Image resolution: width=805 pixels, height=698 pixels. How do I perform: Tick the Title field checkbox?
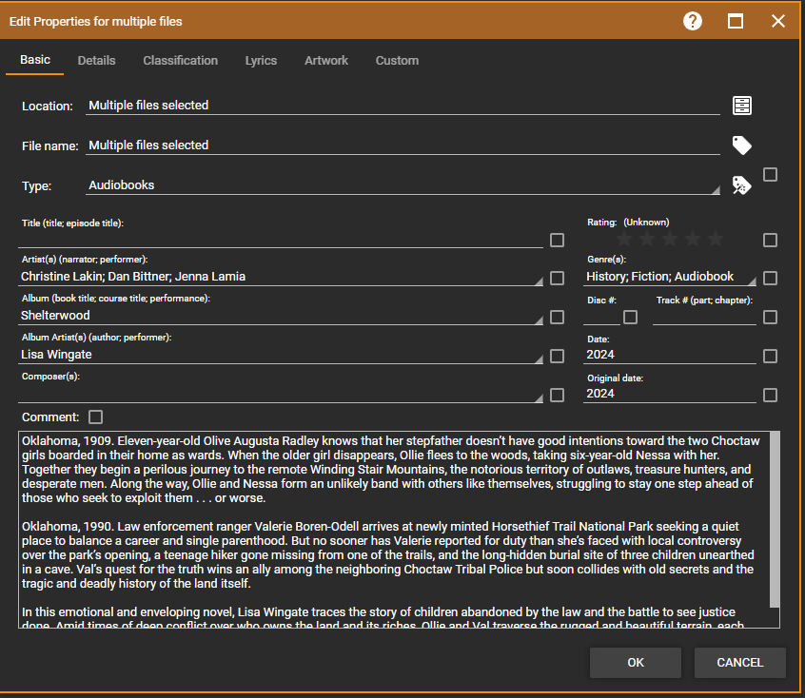pos(558,240)
